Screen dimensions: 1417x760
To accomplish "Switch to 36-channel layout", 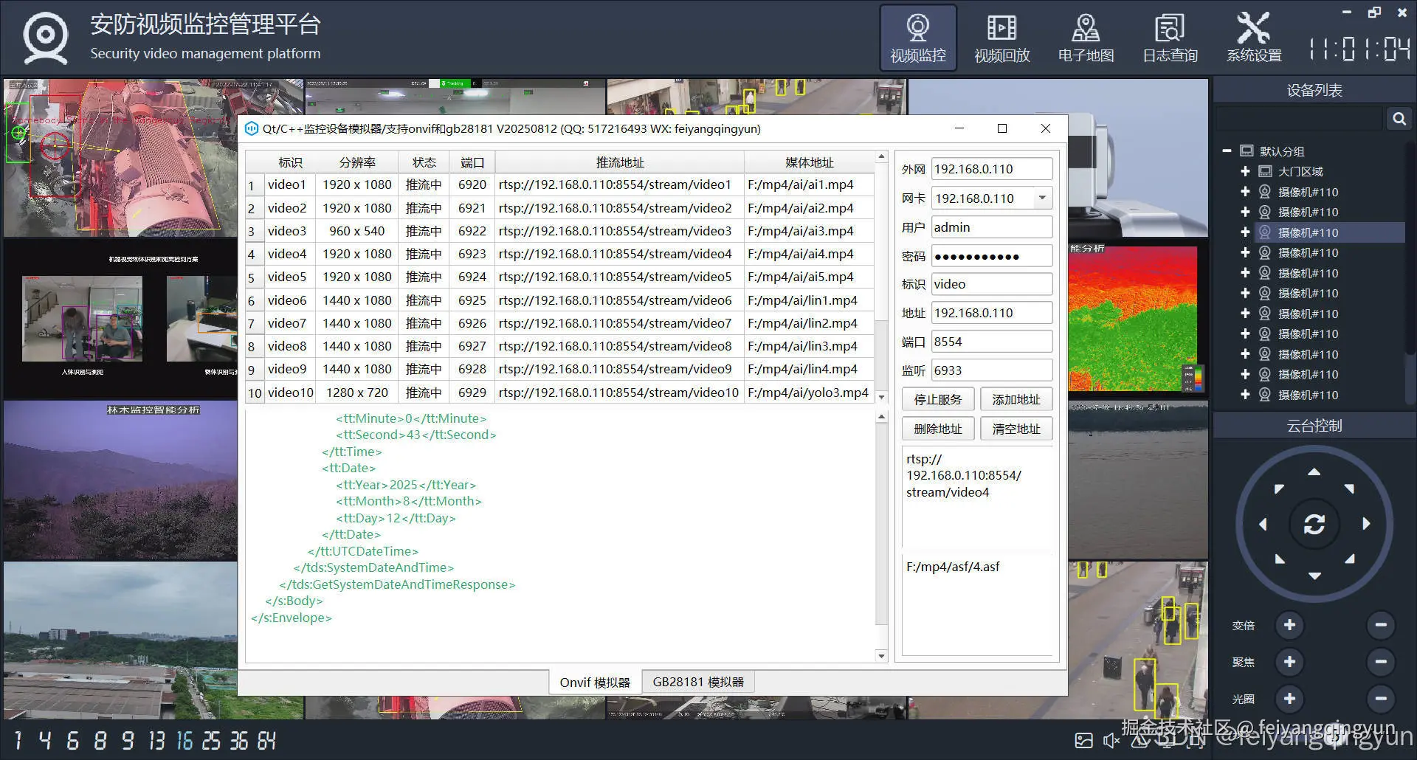I will coord(239,740).
